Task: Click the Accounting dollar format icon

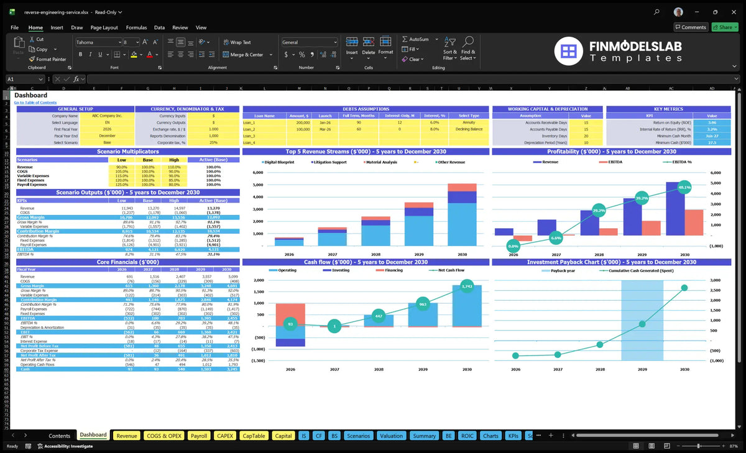Action: (285, 55)
